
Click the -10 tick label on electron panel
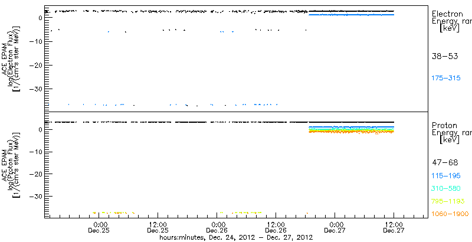pos(35,41)
